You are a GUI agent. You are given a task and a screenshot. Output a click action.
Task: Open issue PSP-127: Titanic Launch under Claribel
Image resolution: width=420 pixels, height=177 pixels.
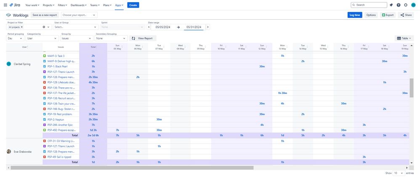click(61, 72)
